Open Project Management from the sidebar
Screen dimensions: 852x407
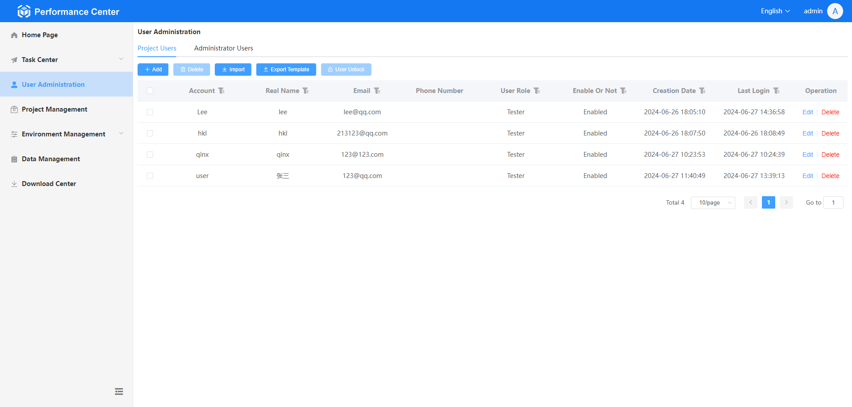click(x=55, y=109)
